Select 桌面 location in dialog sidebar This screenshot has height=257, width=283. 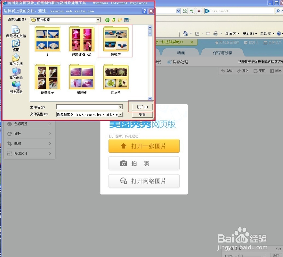click(x=16, y=46)
